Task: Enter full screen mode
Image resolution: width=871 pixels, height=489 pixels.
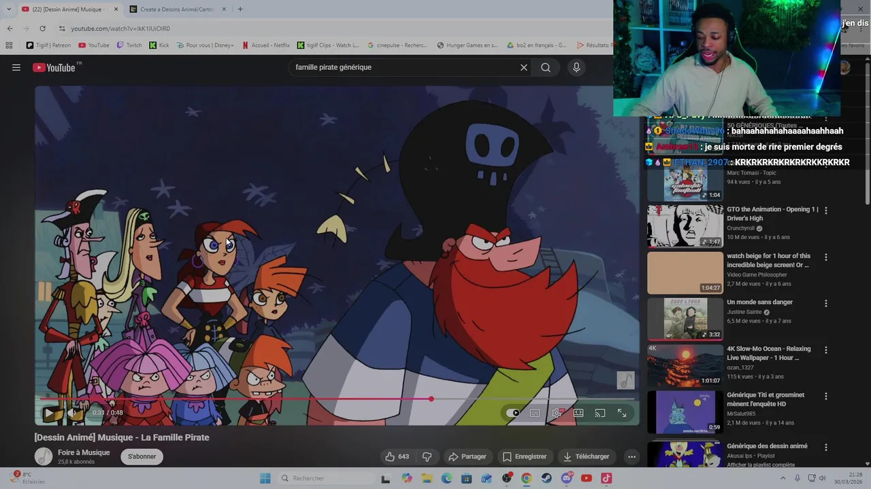Action: pyautogui.click(x=622, y=413)
